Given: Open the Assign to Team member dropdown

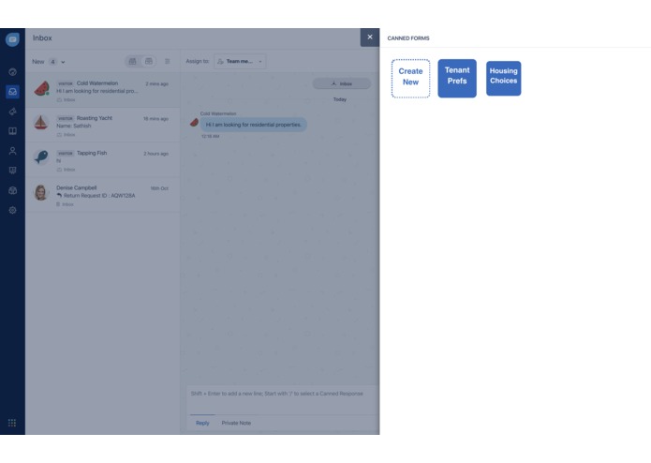Looking at the screenshot, I should point(240,62).
